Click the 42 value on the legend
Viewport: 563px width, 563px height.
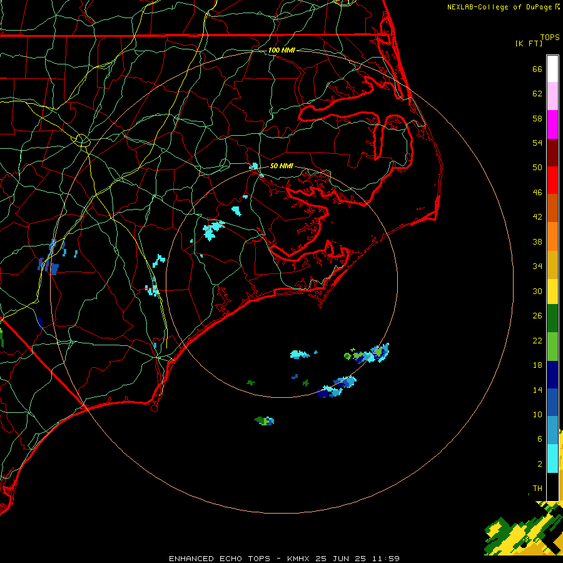click(537, 217)
